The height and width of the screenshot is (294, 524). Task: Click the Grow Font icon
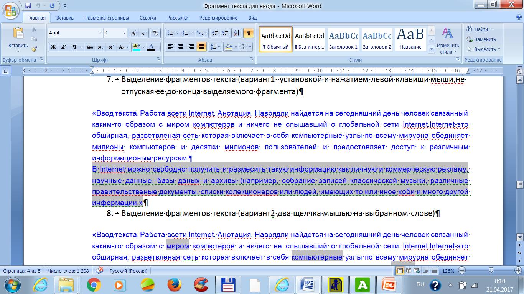pyautogui.click(x=133, y=33)
